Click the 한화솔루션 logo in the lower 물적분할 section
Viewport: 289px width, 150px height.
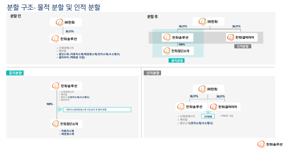pyautogui.click(x=66, y=86)
